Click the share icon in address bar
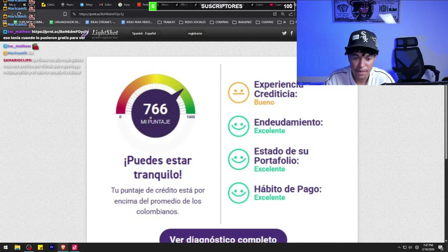The width and height of the screenshot is (448, 252). 291,14
